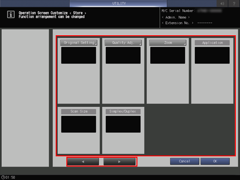Screen dimensions: 240x180
Task: Select the Application function label
Action: click(212, 43)
